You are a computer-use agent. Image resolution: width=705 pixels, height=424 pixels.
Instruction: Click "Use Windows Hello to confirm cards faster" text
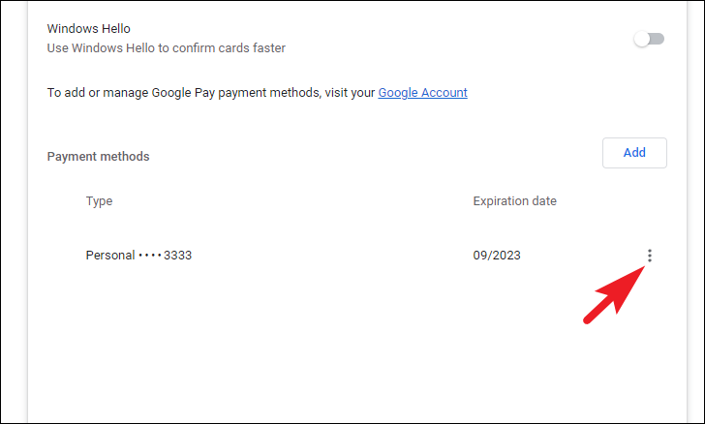(167, 48)
